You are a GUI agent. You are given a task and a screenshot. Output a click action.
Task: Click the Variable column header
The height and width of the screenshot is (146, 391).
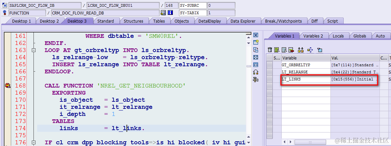306,58
